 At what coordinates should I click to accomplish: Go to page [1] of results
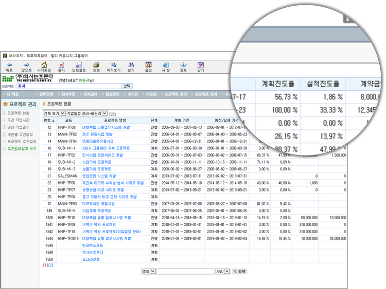tap(45, 265)
